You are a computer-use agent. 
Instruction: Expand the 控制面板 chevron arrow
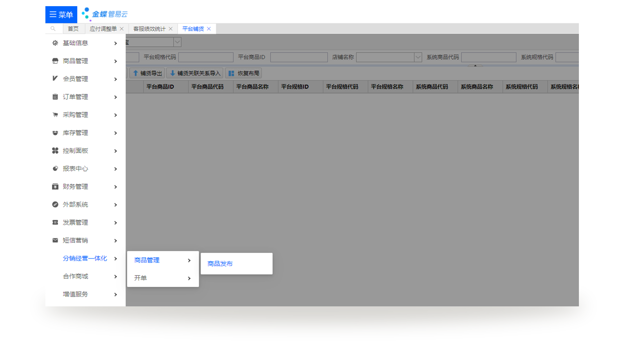coord(116,151)
